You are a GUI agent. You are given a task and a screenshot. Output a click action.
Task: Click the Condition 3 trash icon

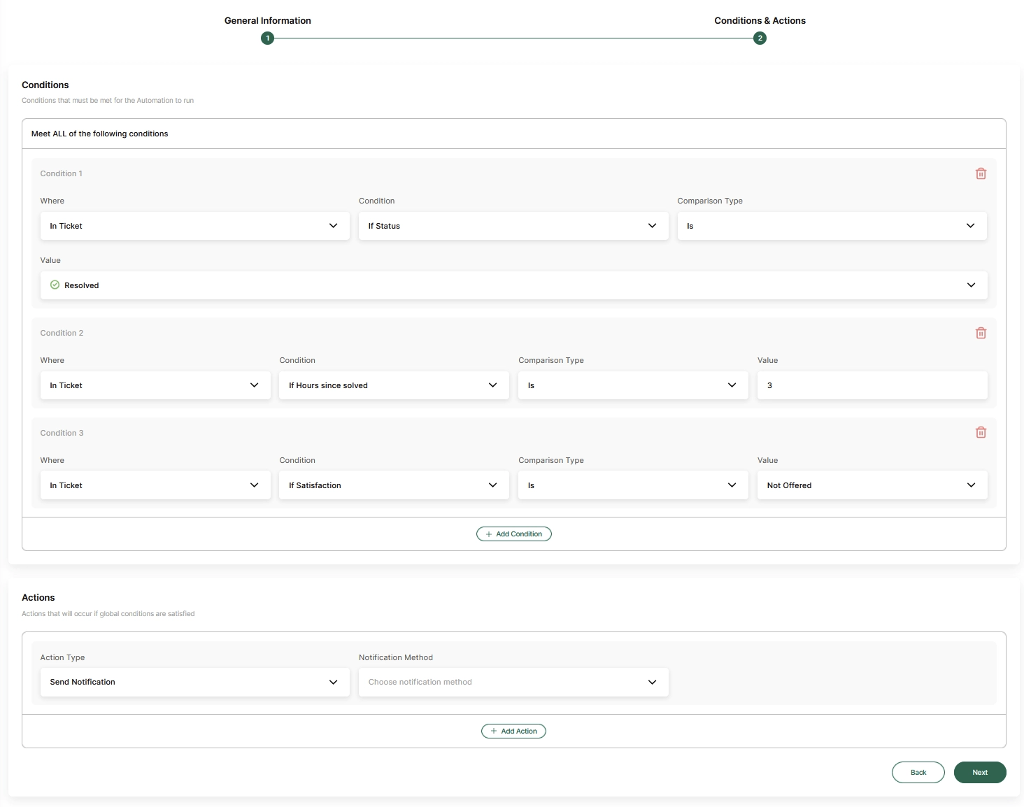tap(981, 432)
